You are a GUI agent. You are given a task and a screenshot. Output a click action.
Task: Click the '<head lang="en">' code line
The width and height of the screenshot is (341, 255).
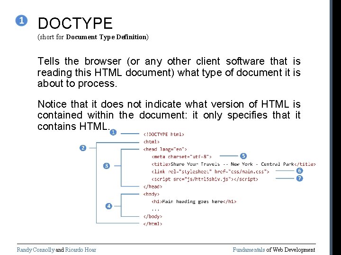click(x=165, y=149)
